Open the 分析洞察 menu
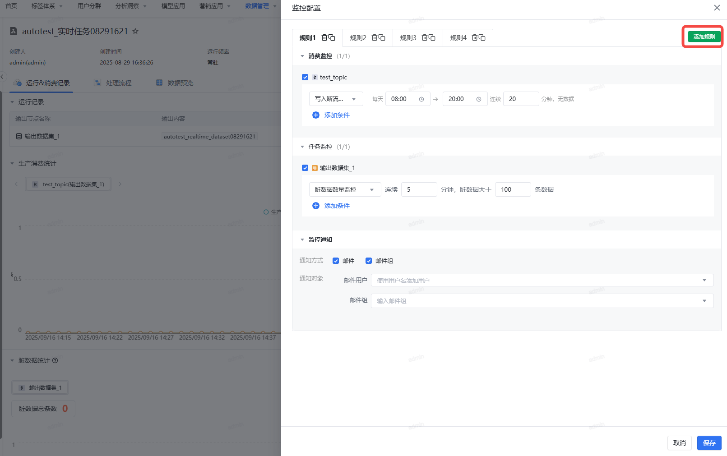 pyautogui.click(x=131, y=6)
